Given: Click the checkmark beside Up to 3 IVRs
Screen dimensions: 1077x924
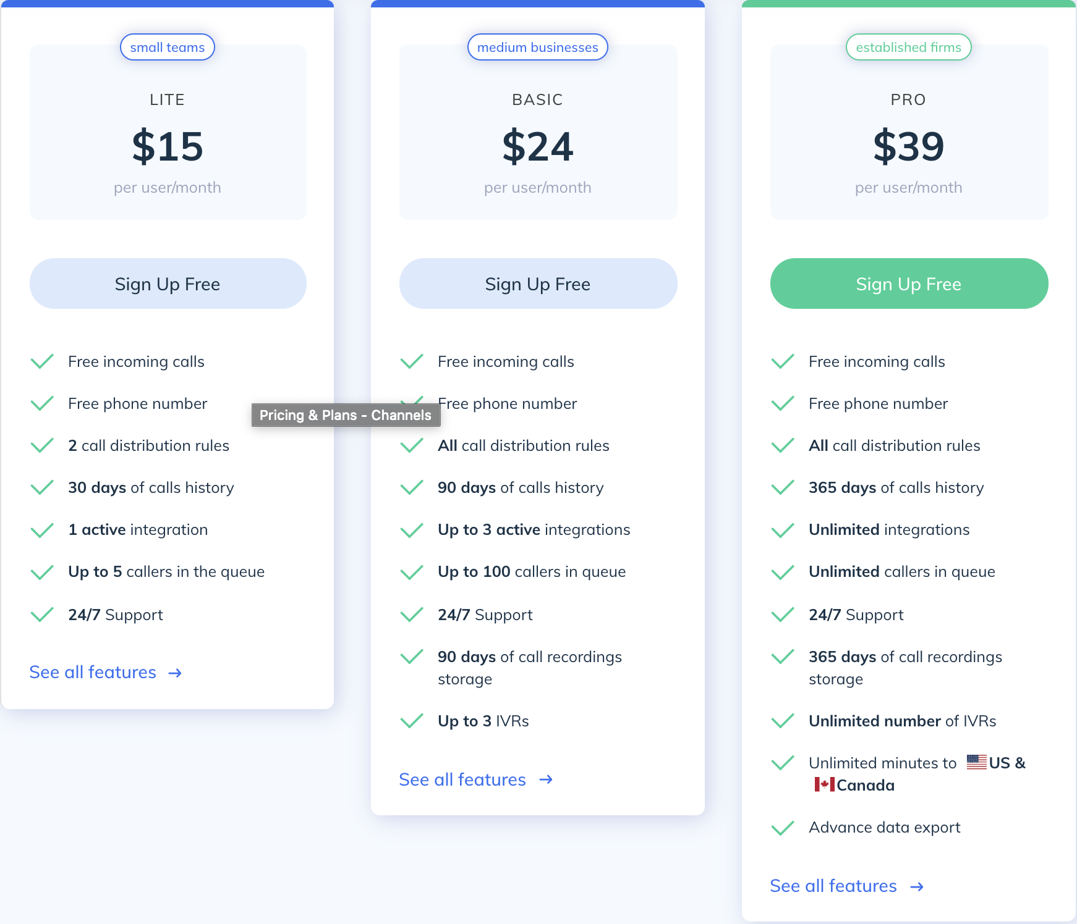Looking at the screenshot, I should [x=412, y=721].
